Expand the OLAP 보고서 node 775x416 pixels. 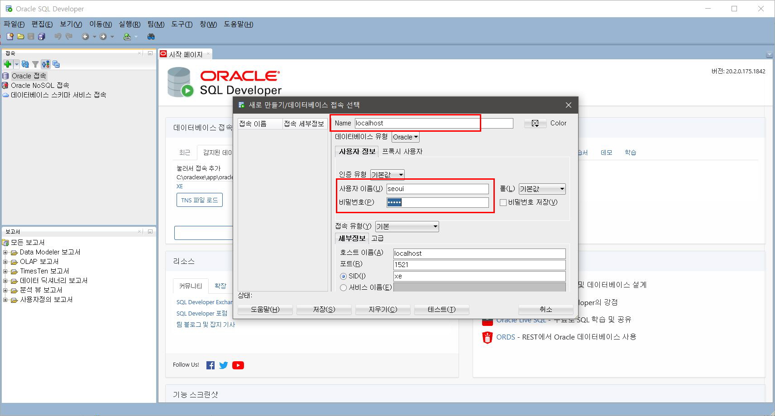click(x=5, y=262)
